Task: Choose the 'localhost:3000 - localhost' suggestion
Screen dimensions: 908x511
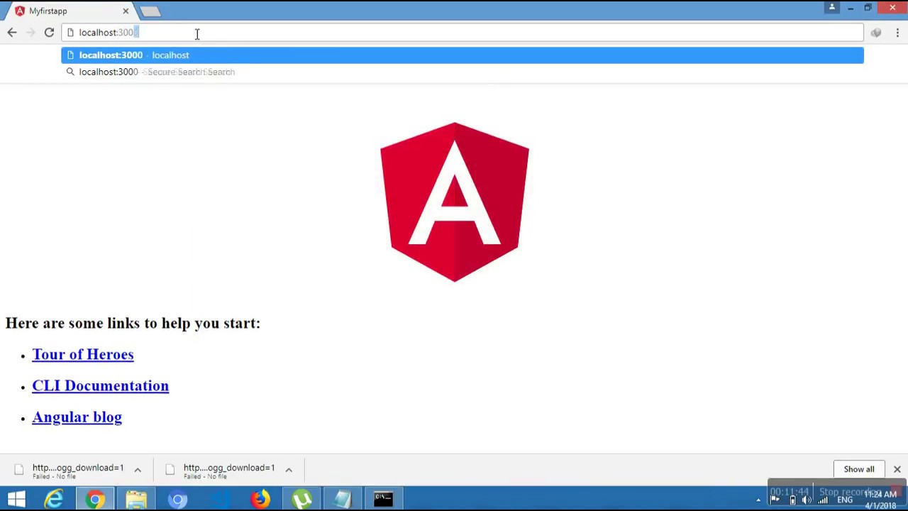Action: click(463, 55)
